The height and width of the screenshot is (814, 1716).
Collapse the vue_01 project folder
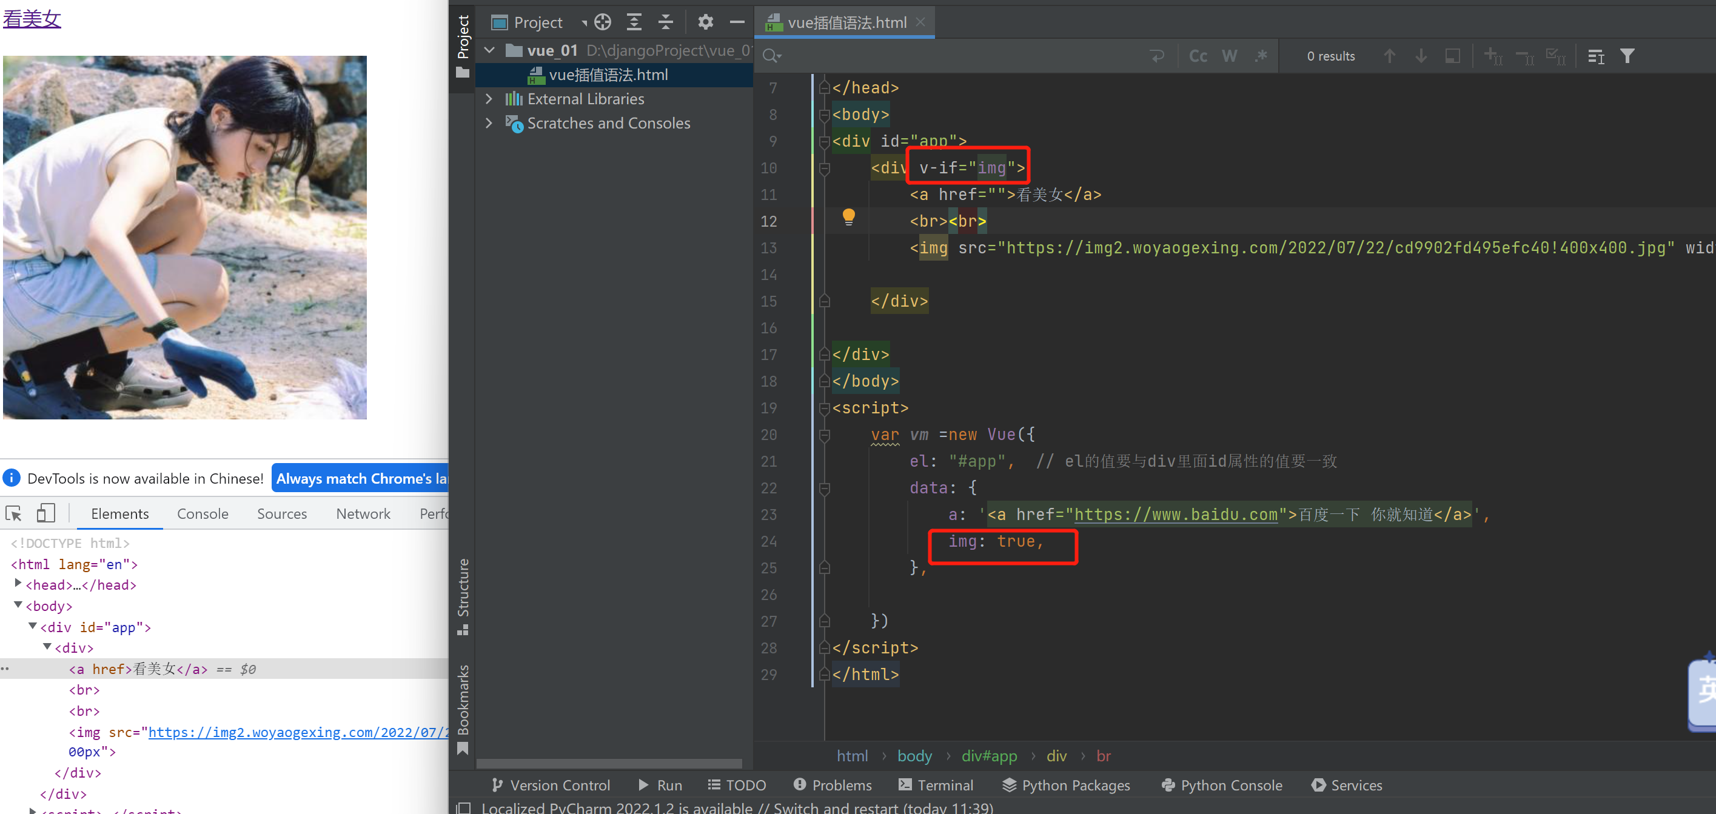point(489,50)
